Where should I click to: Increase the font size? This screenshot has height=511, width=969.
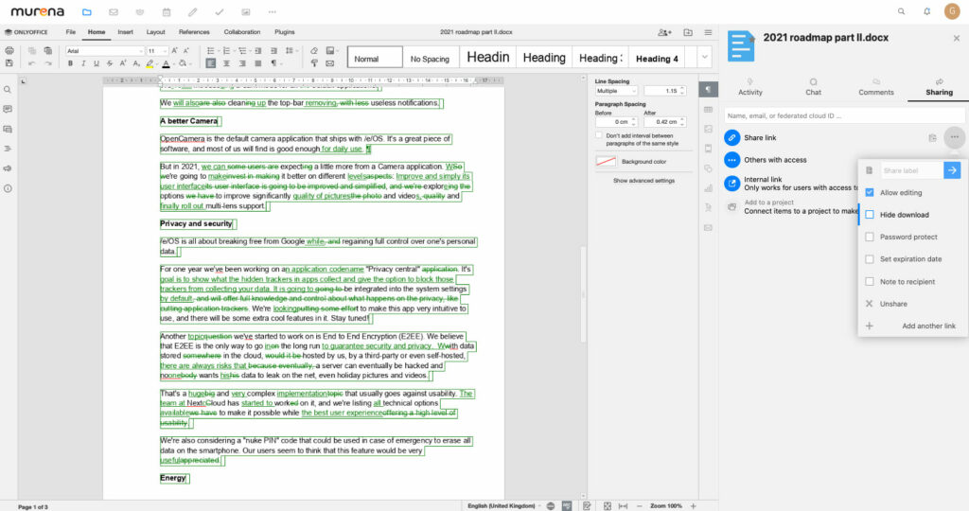pyautogui.click(x=174, y=51)
